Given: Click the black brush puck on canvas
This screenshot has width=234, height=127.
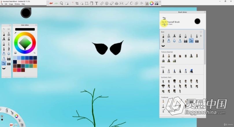Looking at the screenshot, I should [26, 13].
